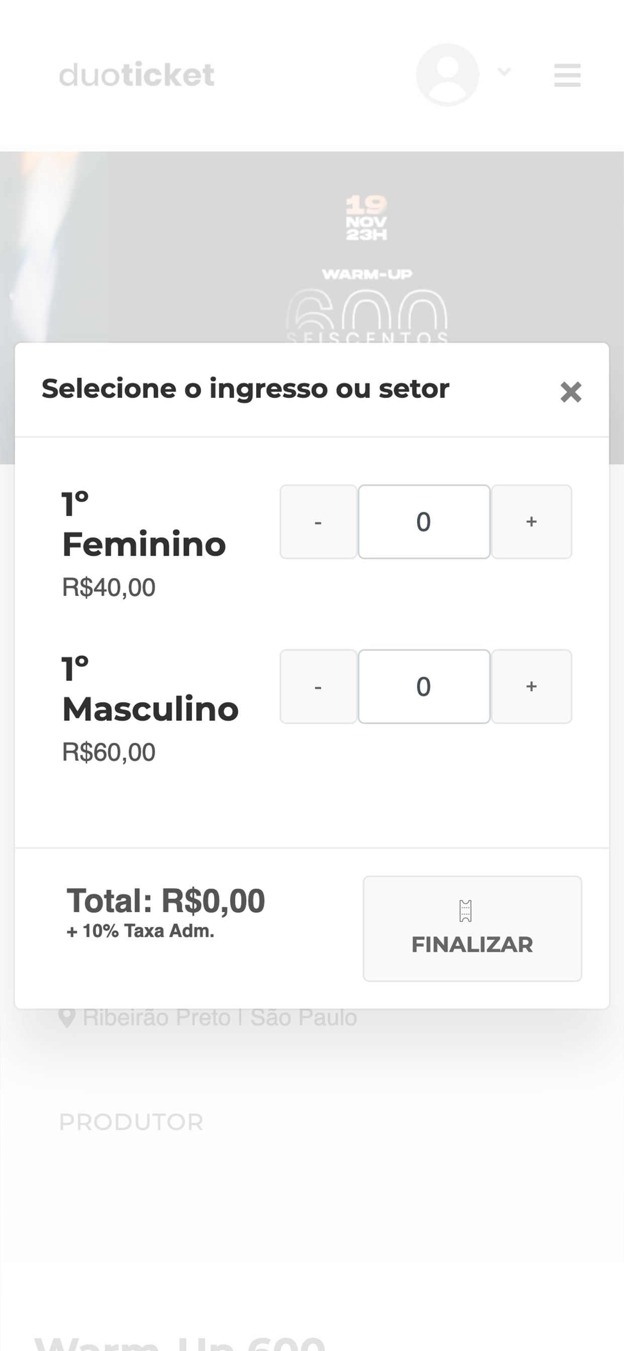Open Ribeirão Preto | São Paulo location
Viewport: 624px width, 1351px height.
220,1017
